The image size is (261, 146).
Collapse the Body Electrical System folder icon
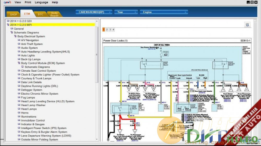15,36
